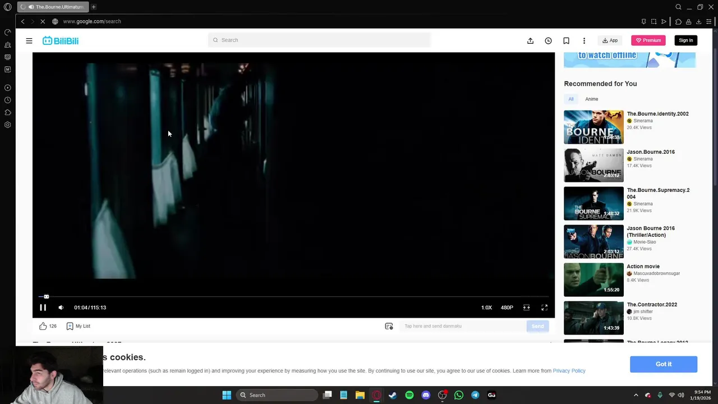The height and width of the screenshot is (404, 718).
Task: Open a new browser tab
Action: click(94, 7)
